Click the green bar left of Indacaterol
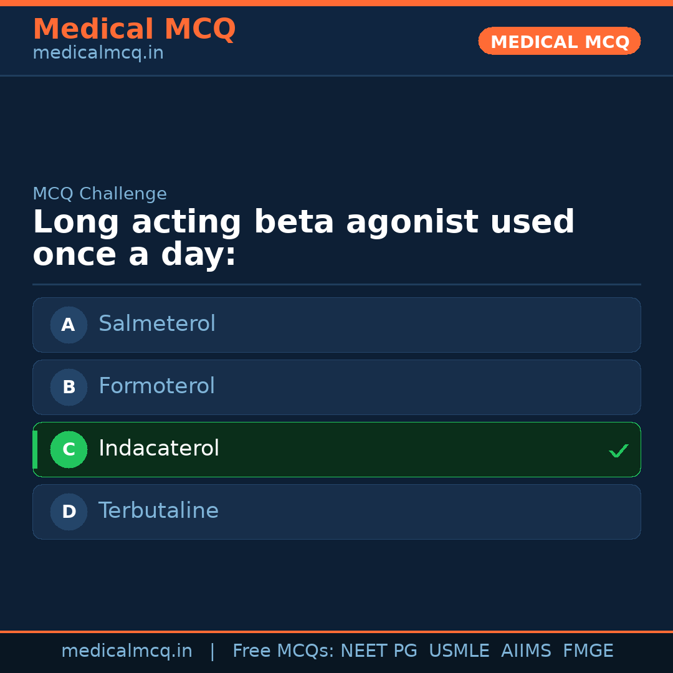The image size is (673, 673). pos(35,449)
